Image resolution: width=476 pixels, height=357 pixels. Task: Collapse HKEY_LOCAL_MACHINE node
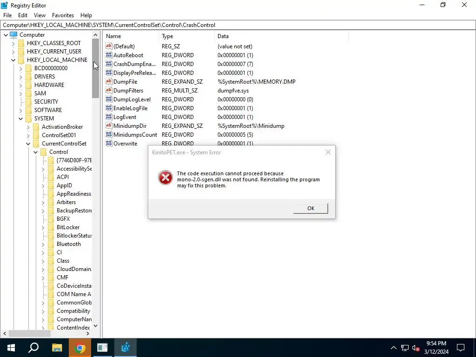click(13, 60)
